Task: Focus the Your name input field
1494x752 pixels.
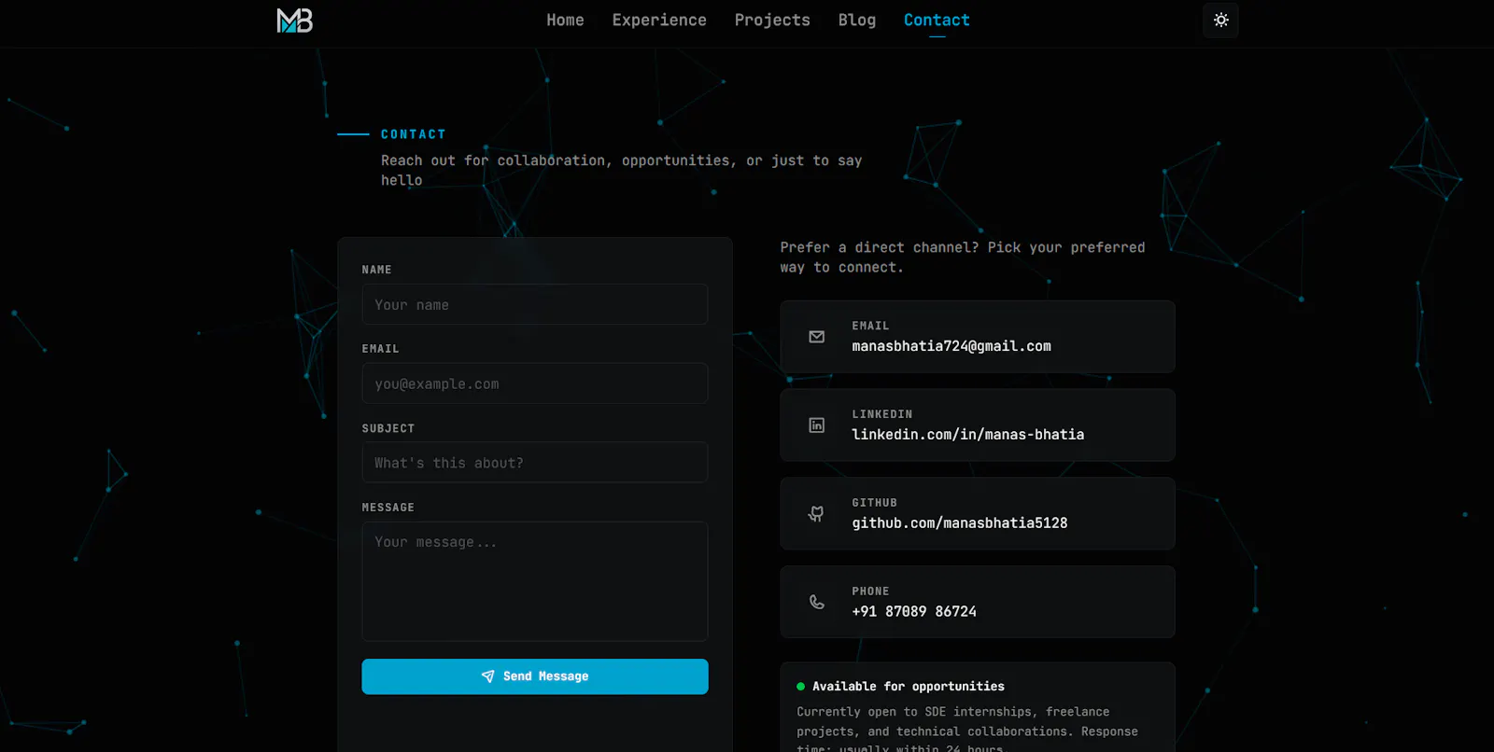Action: point(535,305)
